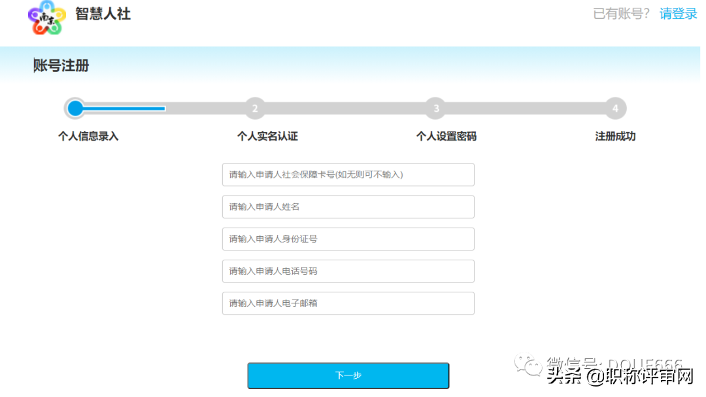Click the 账号注册 page heading
This screenshot has width=706, height=397.
click(x=61, y=65)
